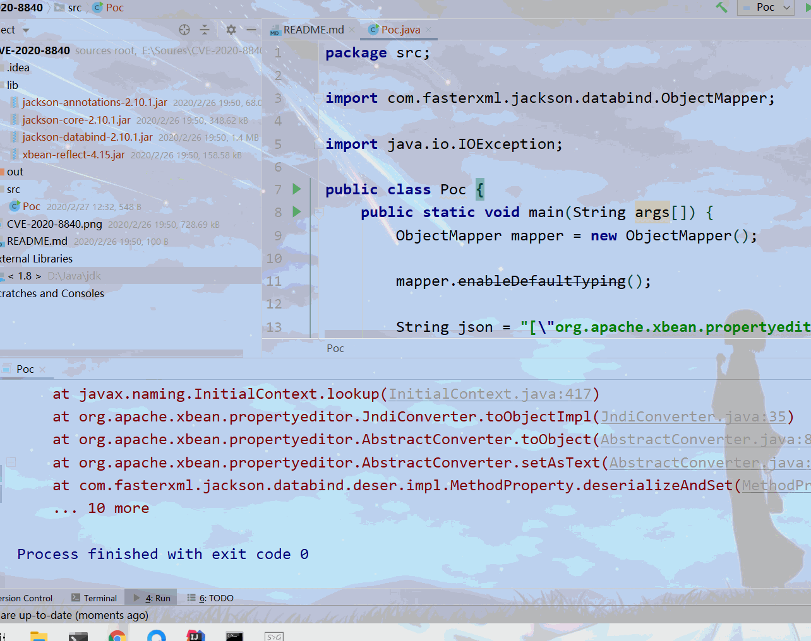The height and width of the screenshot is (641, 811).
Task: Open the MethodProperty stack trace link
Action: pyautogui.click(x=776, y=485)
